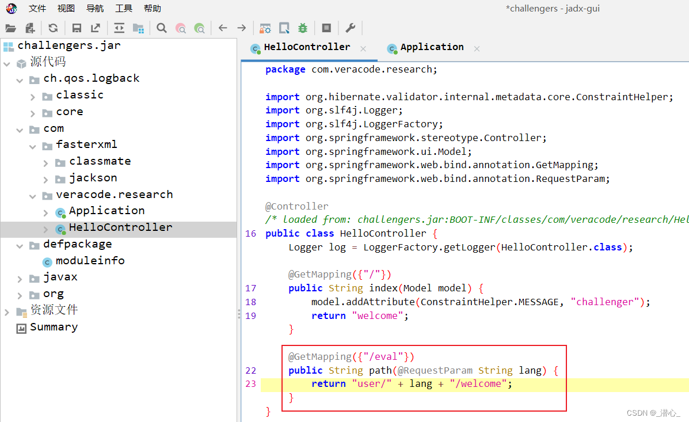Screen dimensions: 689x422
Task: Select the javax folder label
Action: [x=60, y=277]
